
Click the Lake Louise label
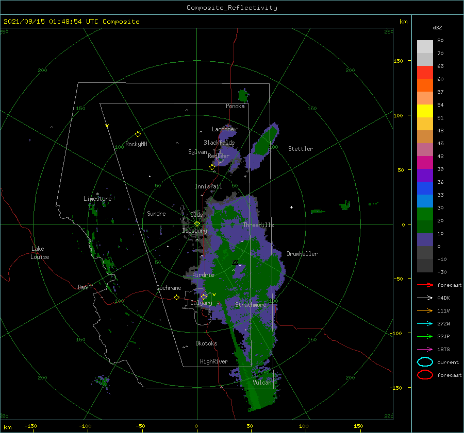click(40, 253)
